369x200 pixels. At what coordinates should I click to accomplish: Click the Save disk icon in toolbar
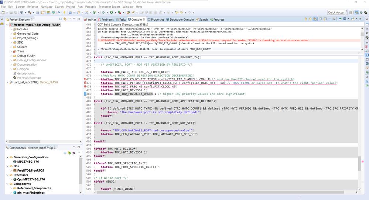(x=11, y=12)
